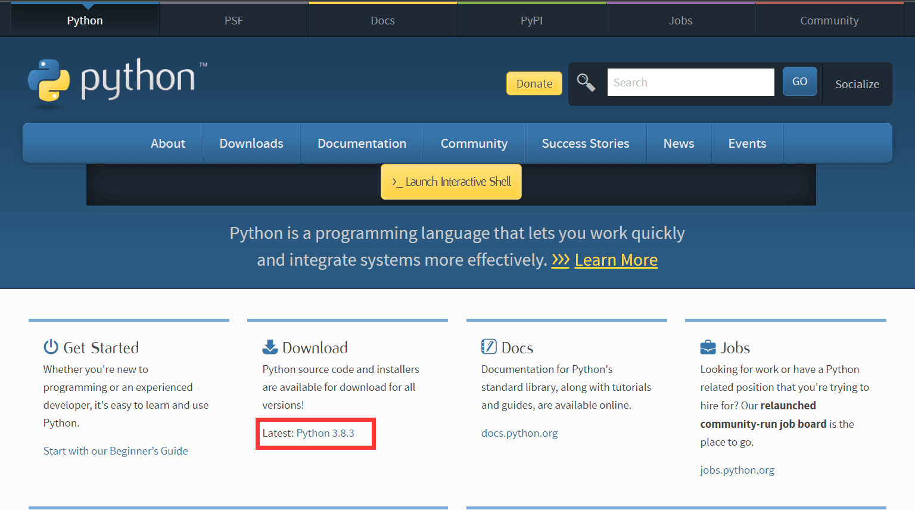Open the Jobs top tab
This screenshot has width=915, height=510.
[681, 20]
